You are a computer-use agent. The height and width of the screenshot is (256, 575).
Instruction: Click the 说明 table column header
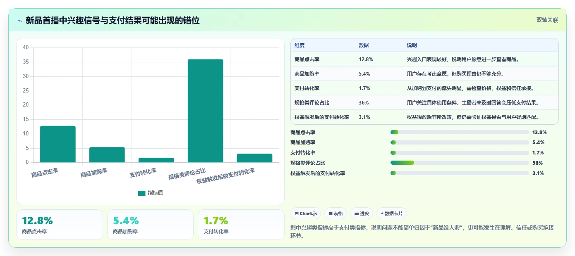point(412,45)
